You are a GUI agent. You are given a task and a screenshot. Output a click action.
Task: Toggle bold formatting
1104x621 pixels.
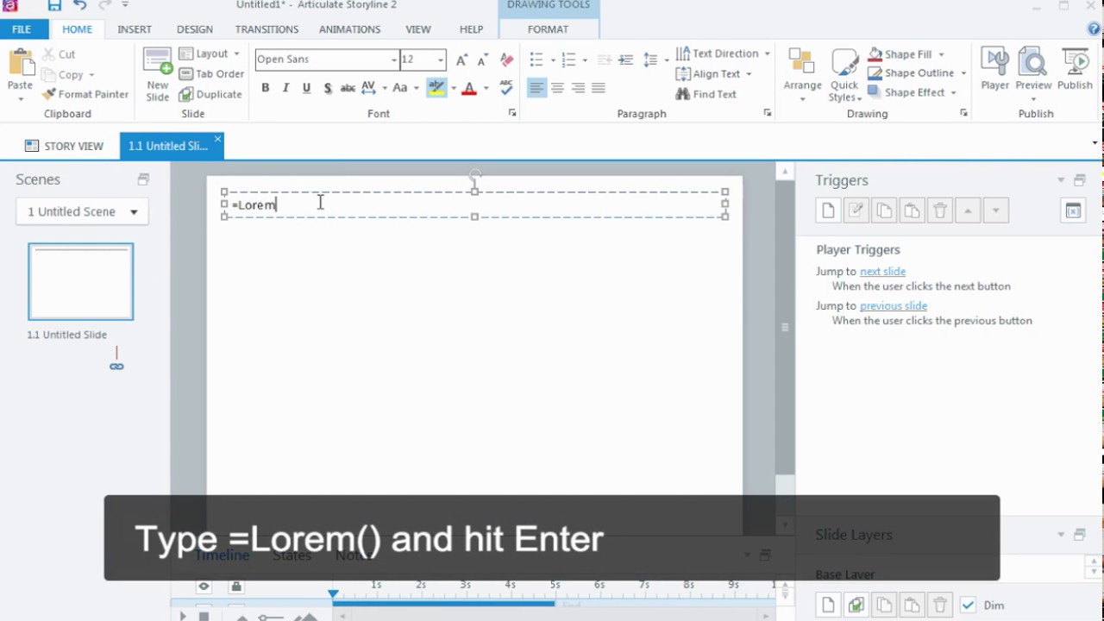[x=266, y=88]
